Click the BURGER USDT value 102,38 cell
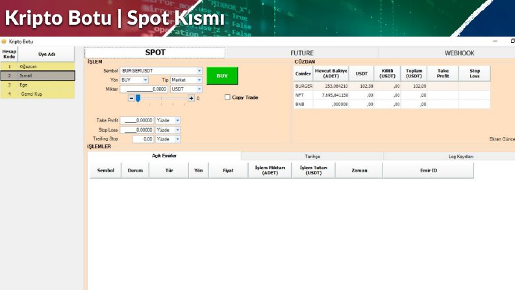 tap(361, 86)
